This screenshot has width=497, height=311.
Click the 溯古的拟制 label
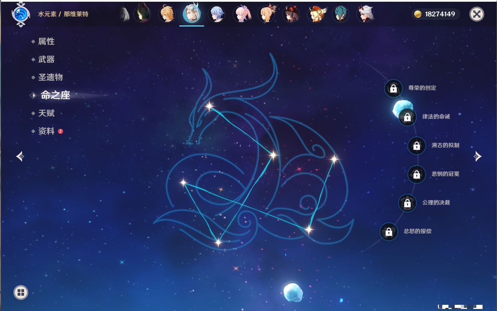tap(445, 145)
